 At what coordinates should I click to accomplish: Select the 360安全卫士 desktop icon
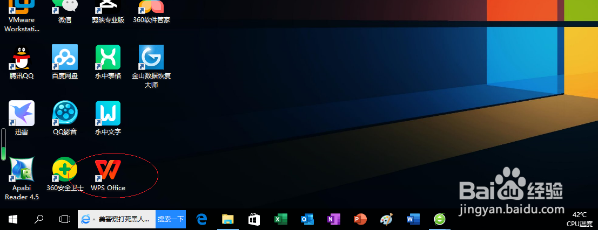(65, 169)
